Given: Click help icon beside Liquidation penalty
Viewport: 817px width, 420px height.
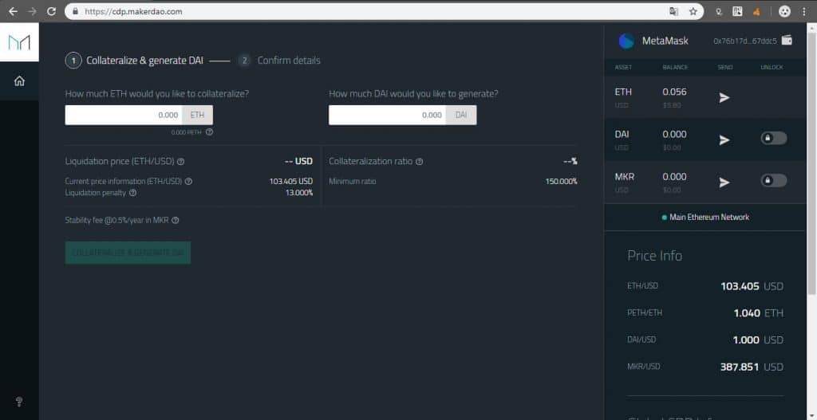Looking at the screenshot, I should click(133, 193).
